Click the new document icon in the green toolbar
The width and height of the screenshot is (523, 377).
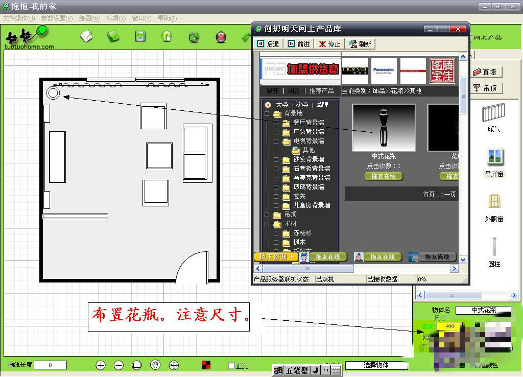coord(87,36)
